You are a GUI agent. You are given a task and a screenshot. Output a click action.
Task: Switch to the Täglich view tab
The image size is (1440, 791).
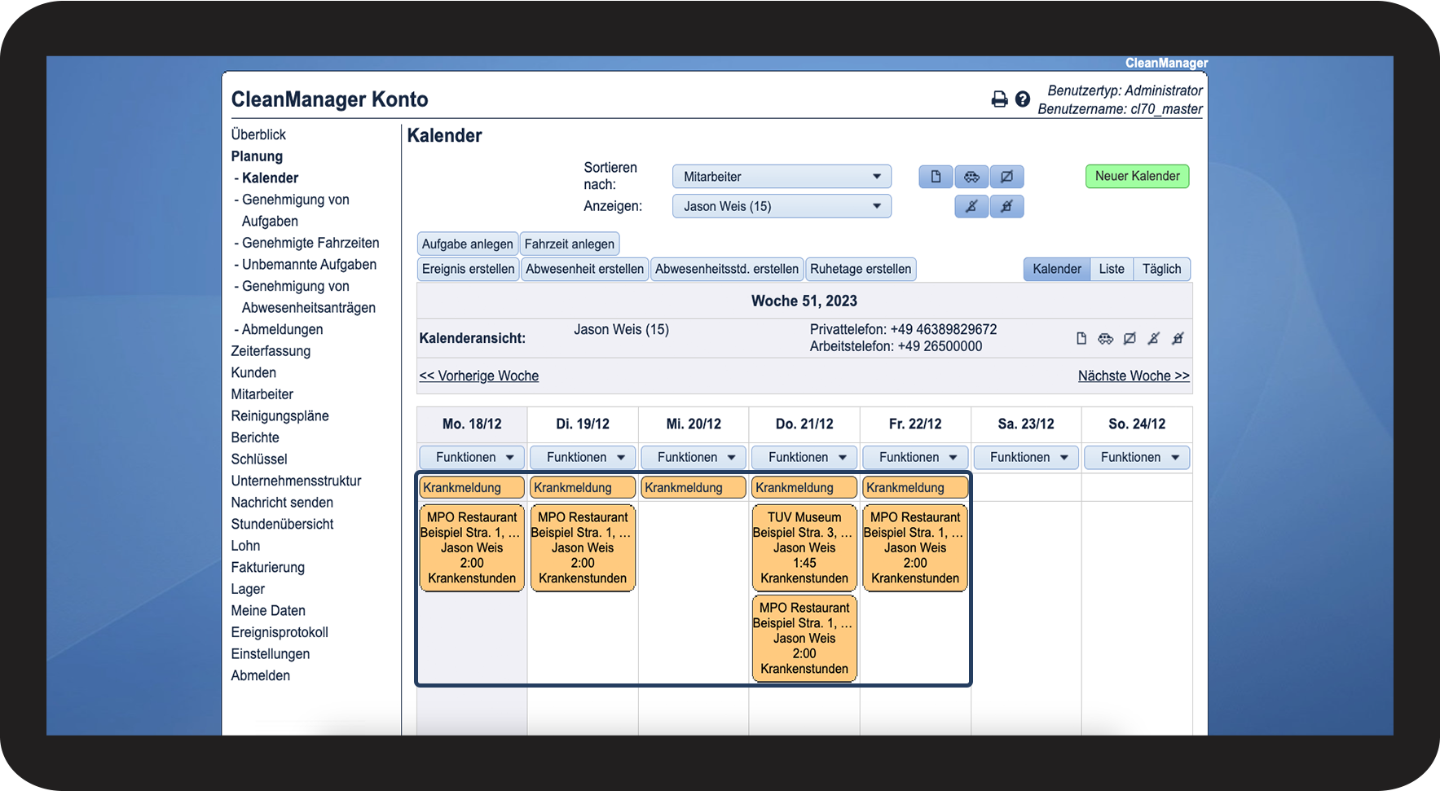pos(1161,270)
